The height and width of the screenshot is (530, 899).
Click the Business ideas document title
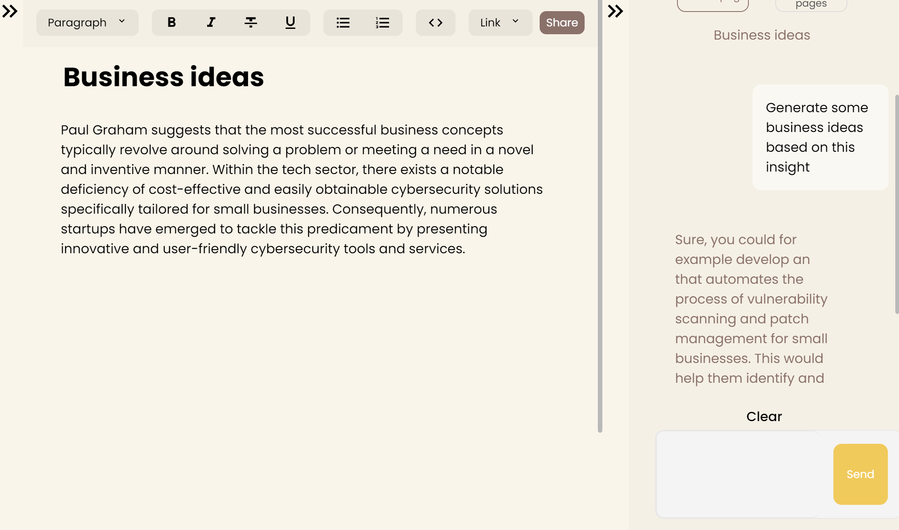pyautogui.click(x=163, y=77)
